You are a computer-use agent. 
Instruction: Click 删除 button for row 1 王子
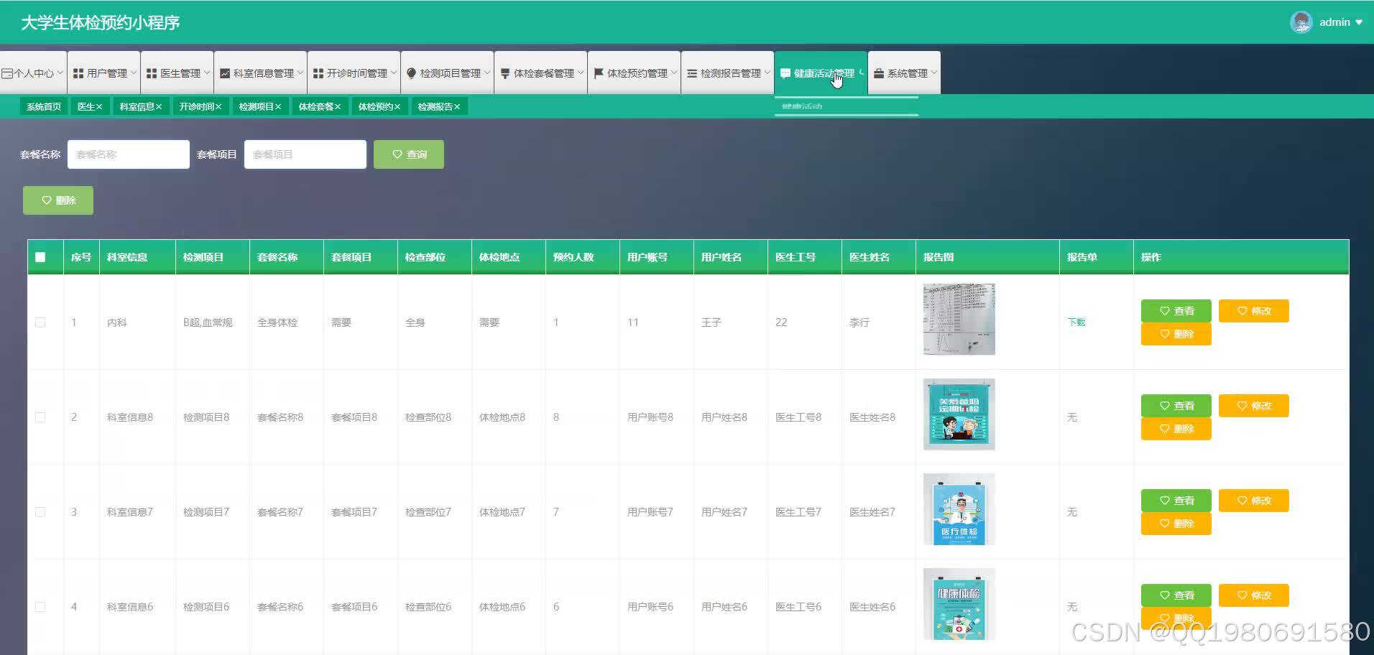(1176, 334)
